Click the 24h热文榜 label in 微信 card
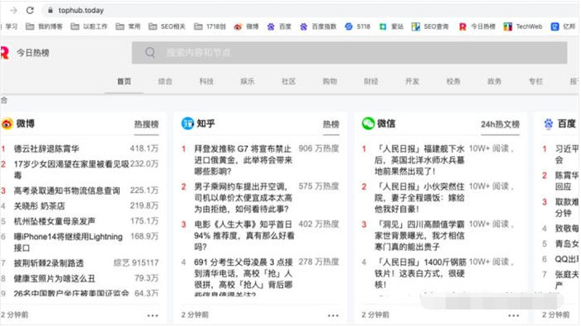The image size is (581, 326). click(x=500, y=125)
